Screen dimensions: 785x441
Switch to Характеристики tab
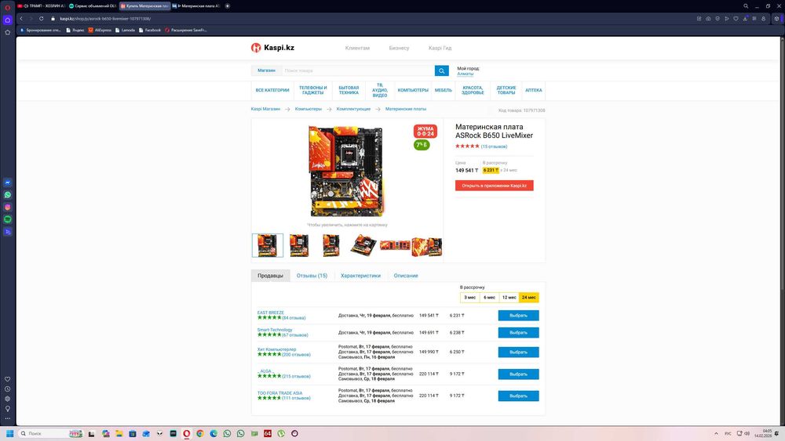[360, 276]
